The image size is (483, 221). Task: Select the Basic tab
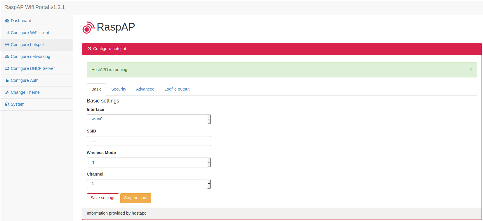click(x=96, y=89)
